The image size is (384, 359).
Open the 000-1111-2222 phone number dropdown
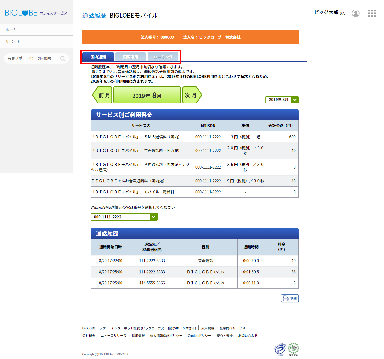click(124, 217)
